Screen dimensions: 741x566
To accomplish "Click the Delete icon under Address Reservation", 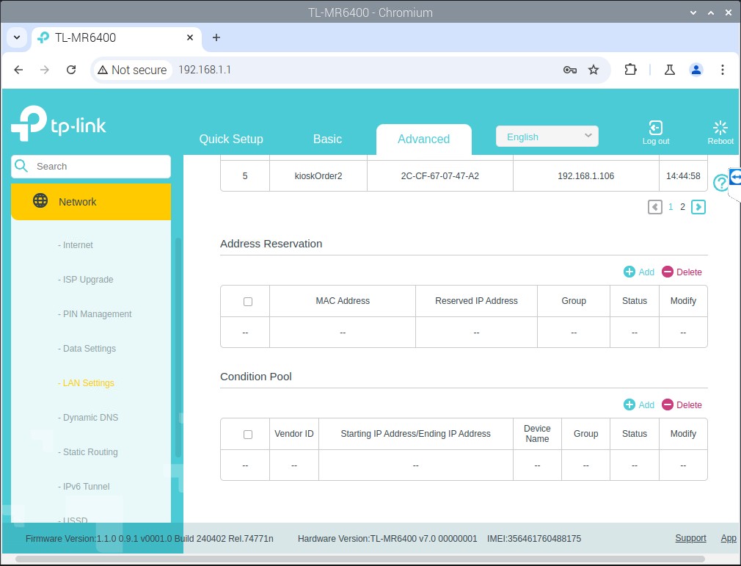I will click(668, 272).
